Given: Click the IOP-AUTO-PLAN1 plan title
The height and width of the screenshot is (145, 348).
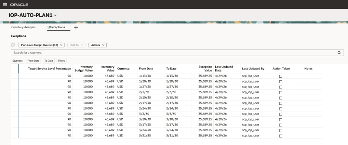Looking at the screenshot, I should point(30,15).
